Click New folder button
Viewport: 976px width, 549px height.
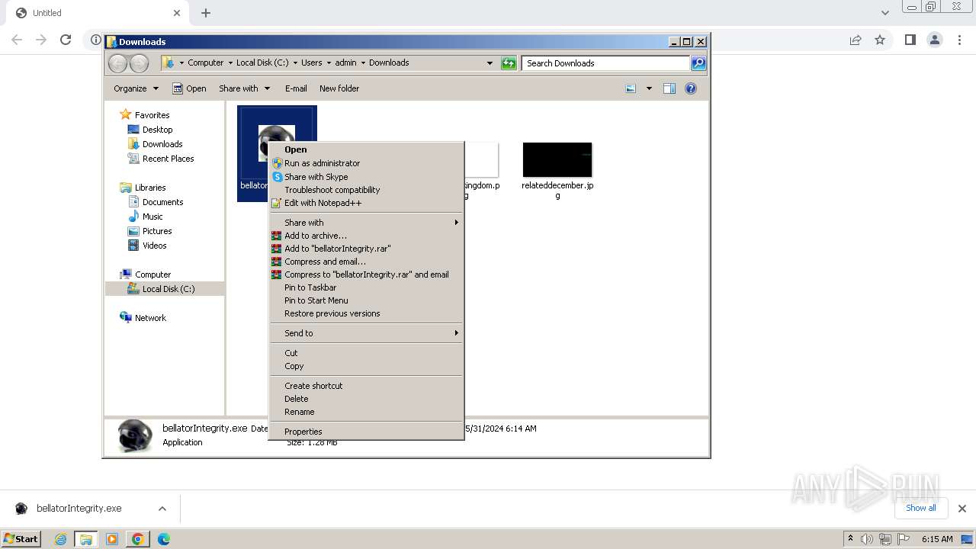point(339,88)
